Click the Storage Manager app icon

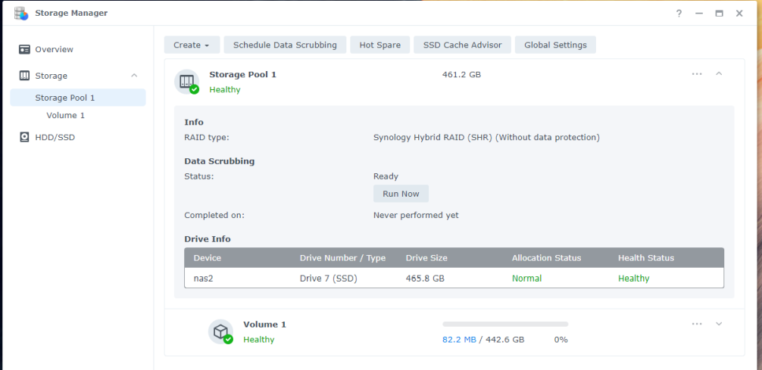[x=21, y=13]
